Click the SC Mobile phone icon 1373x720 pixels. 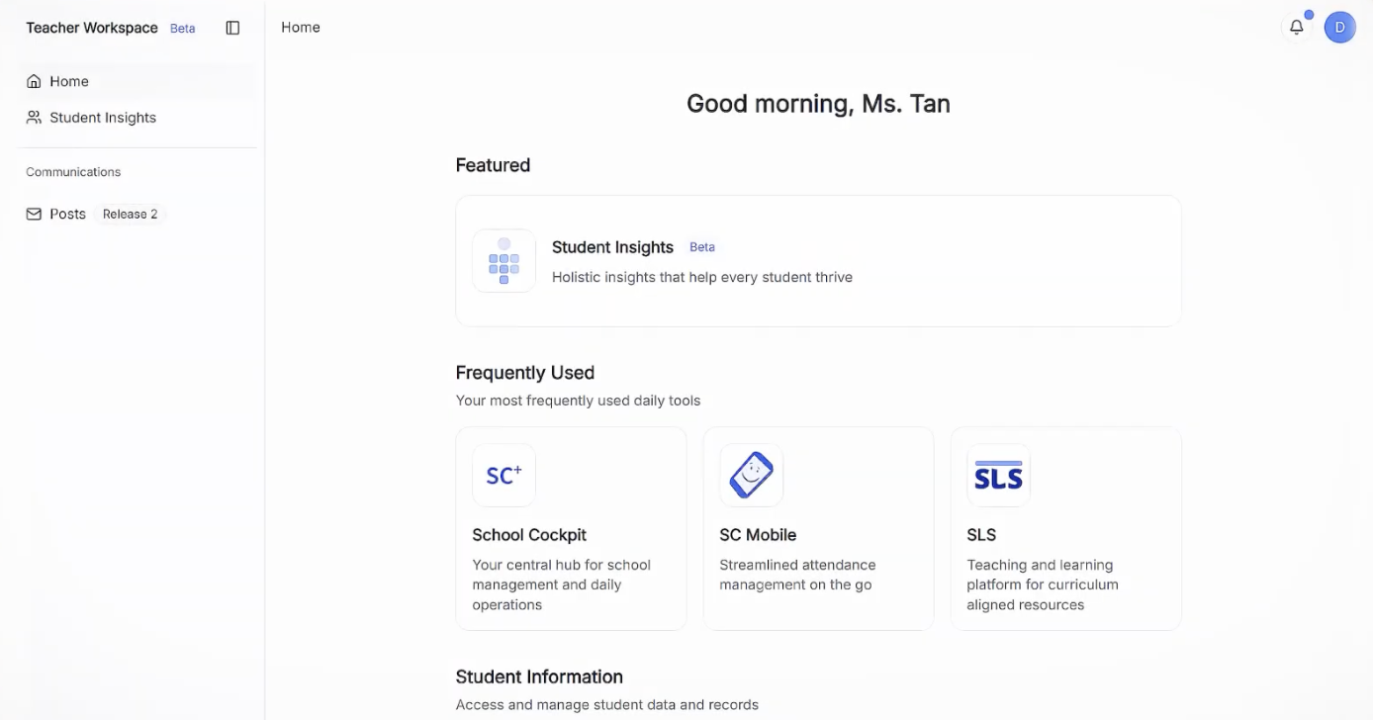click(x=751, y=476)
